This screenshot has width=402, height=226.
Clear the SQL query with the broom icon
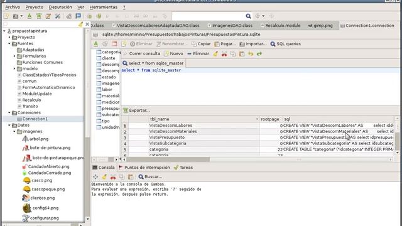tap(215, 54)
